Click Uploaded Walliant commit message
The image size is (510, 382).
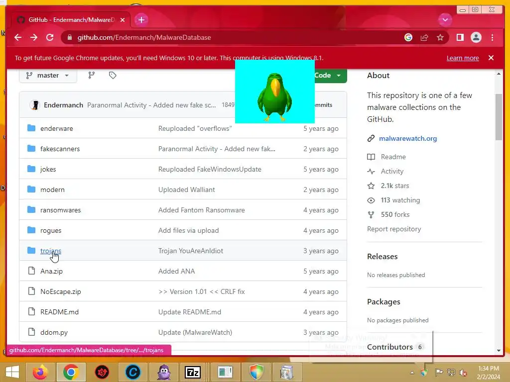pyautogui.click(x=186, y=190)
